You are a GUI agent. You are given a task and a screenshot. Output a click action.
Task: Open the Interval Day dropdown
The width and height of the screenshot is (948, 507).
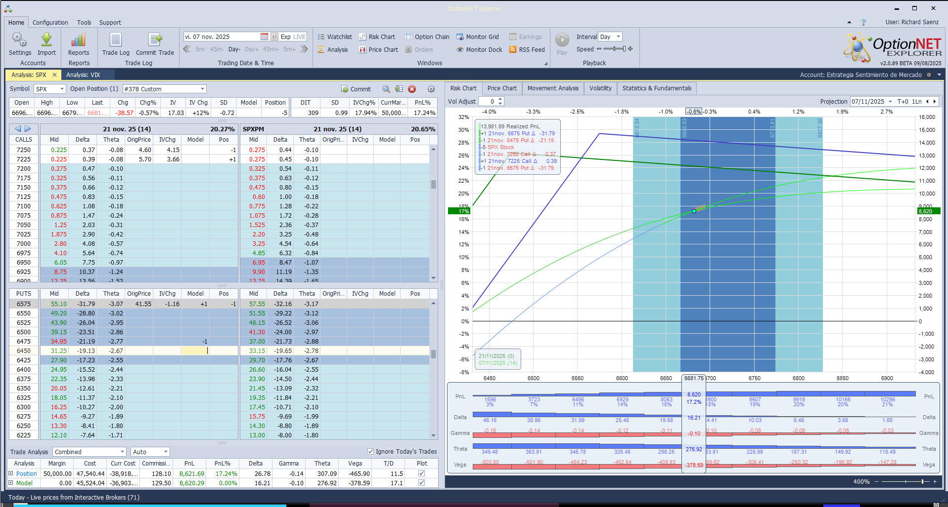tap(618, 37)
